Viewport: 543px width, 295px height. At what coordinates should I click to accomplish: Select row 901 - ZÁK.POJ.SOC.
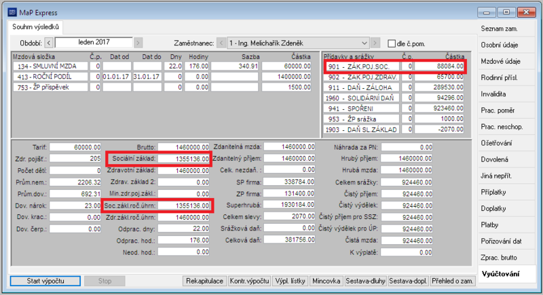pyautogui.click(x=394, y=66)
